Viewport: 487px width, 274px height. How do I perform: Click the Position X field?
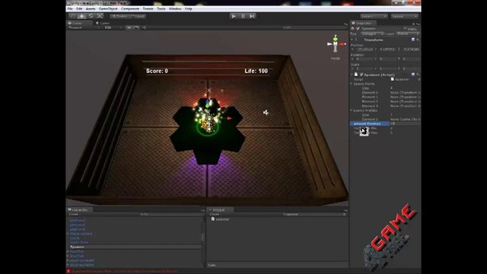[x=365, y=49]
